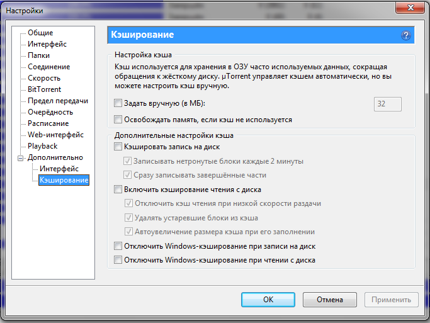Open Расписание settings page
This screenshot has height=323, width=430.
click(48, 123)
